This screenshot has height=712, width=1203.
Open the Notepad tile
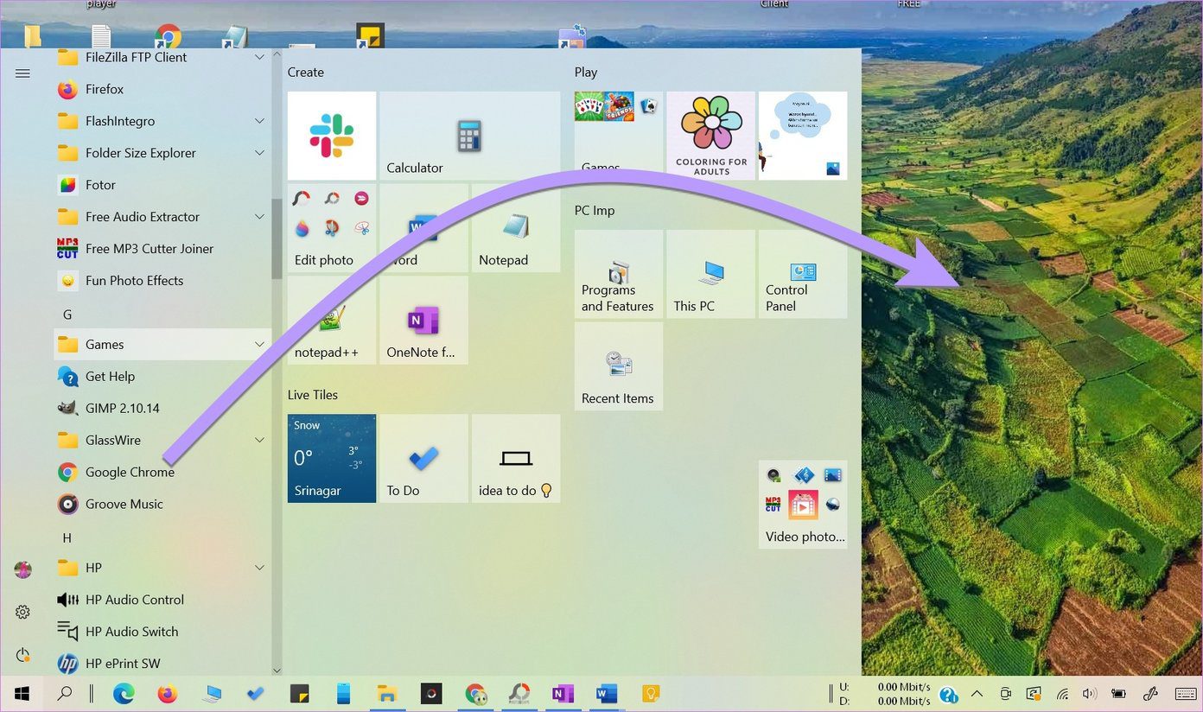pos(516,228)
